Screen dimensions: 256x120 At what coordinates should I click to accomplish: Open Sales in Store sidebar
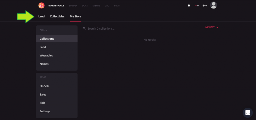point(57,94)
